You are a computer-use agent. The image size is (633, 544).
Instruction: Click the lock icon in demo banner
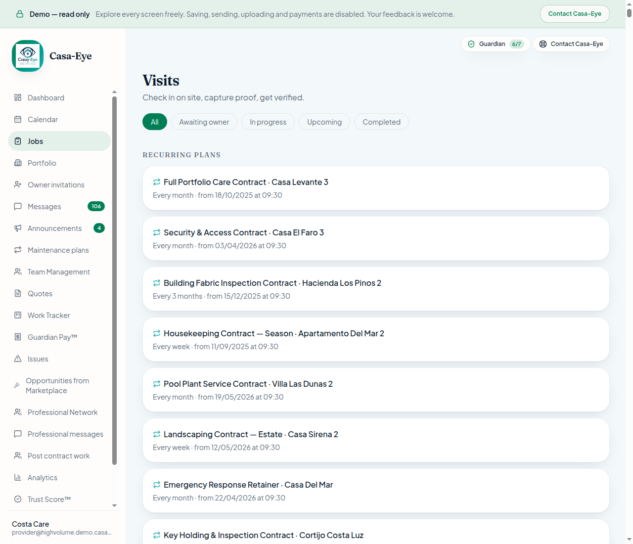[x=20, y=14]
